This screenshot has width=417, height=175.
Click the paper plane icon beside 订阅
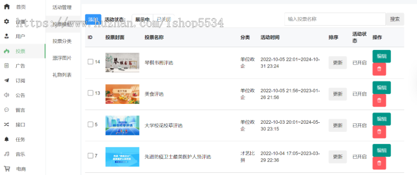[x=6, y=80]
